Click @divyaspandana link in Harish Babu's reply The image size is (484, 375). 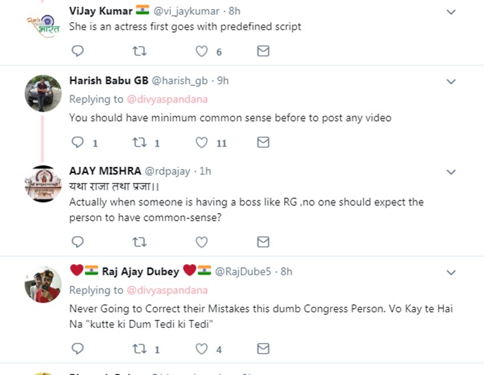(x=167, y=99)
